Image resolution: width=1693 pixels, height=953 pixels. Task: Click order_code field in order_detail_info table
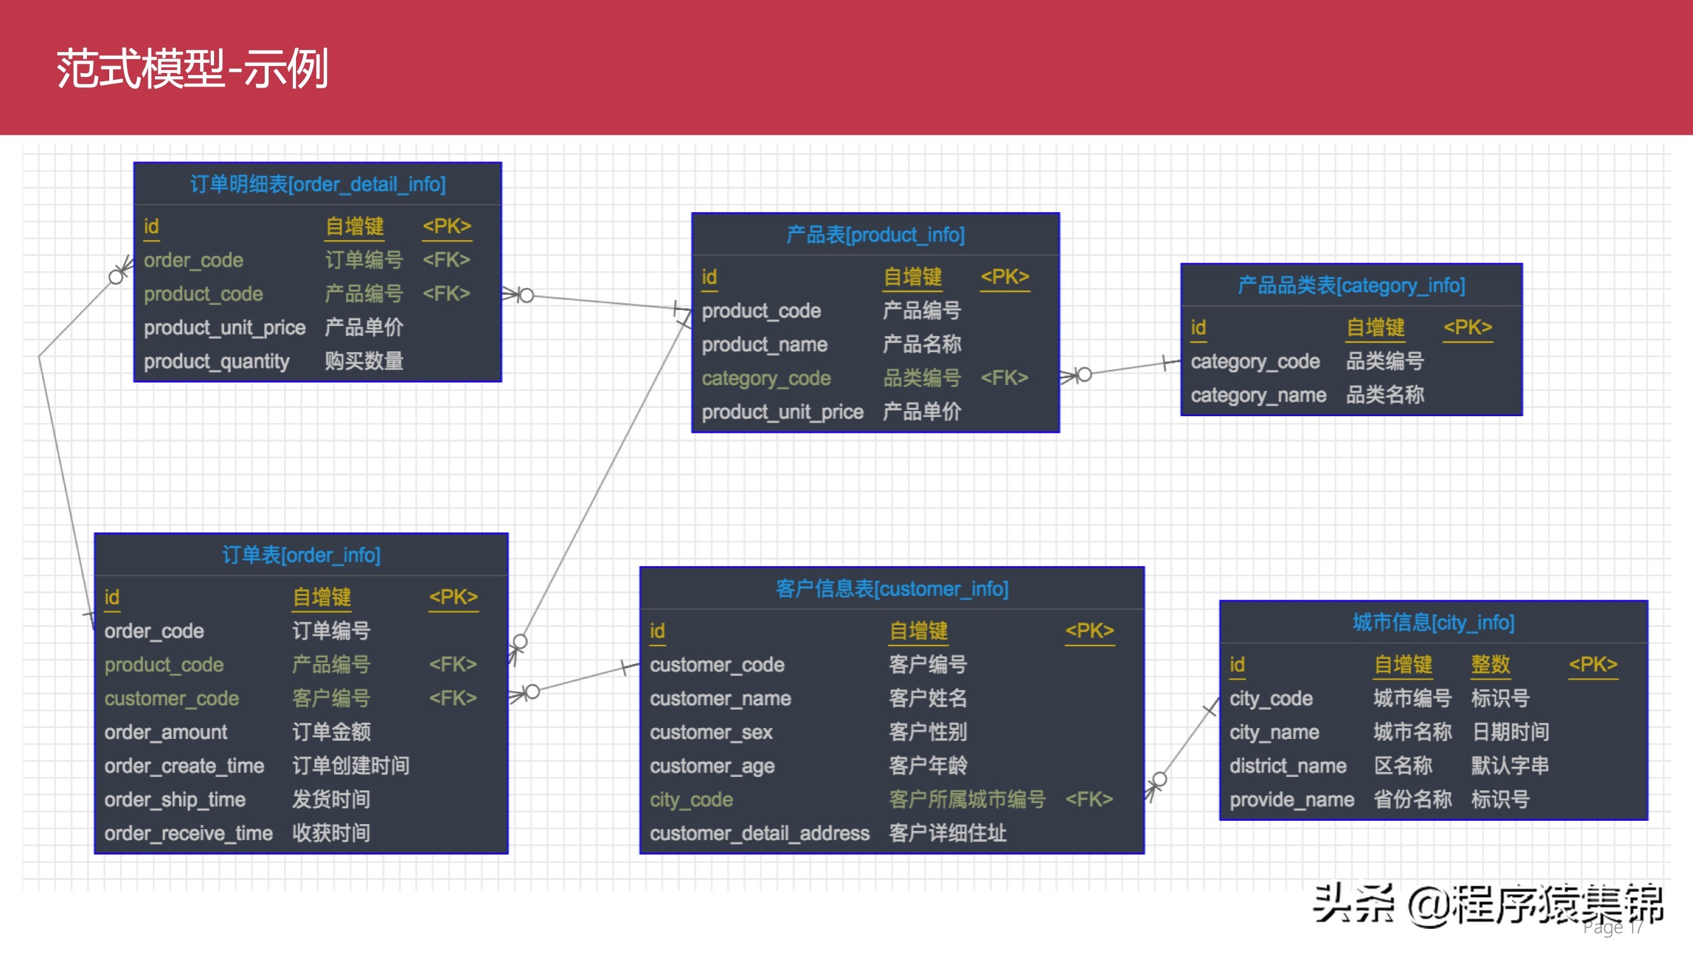click(x=193, y=260)
